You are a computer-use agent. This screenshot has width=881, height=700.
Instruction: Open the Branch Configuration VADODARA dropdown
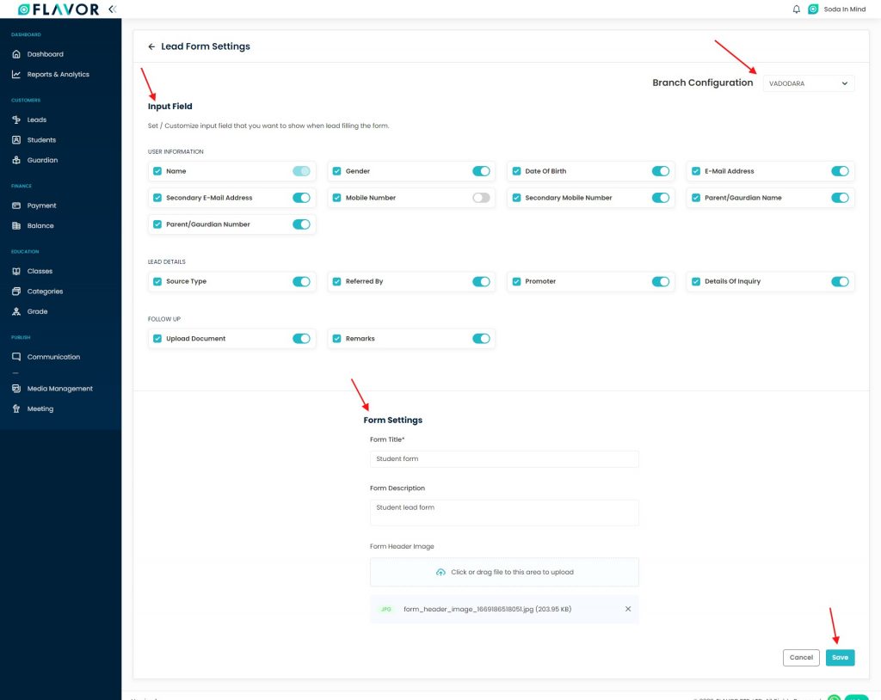pyautogui.click(x=809, y=83)
